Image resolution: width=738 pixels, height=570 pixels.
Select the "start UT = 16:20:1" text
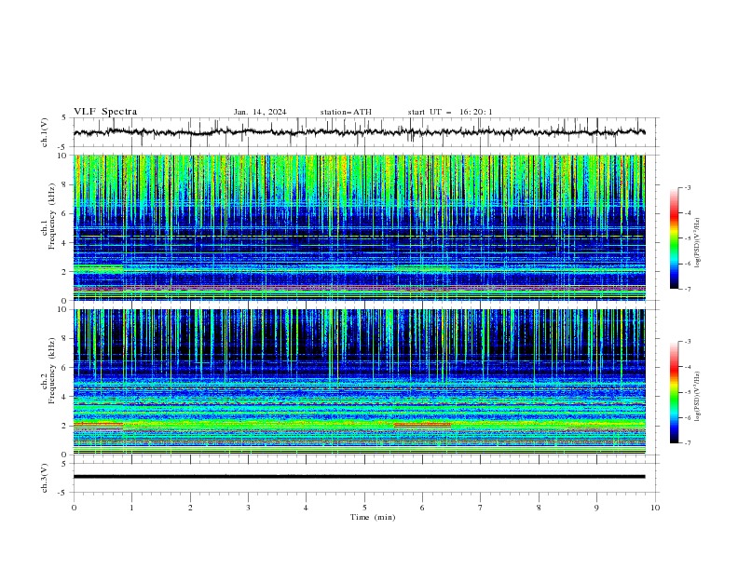tap(450, 112)
